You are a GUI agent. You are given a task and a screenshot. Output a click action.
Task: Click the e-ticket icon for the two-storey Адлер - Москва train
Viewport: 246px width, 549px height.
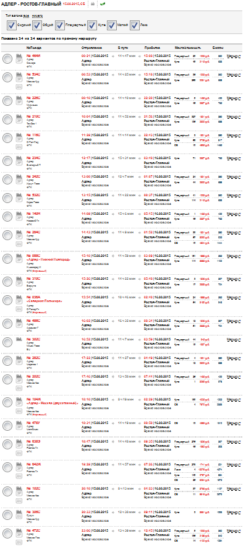point(19,402)
